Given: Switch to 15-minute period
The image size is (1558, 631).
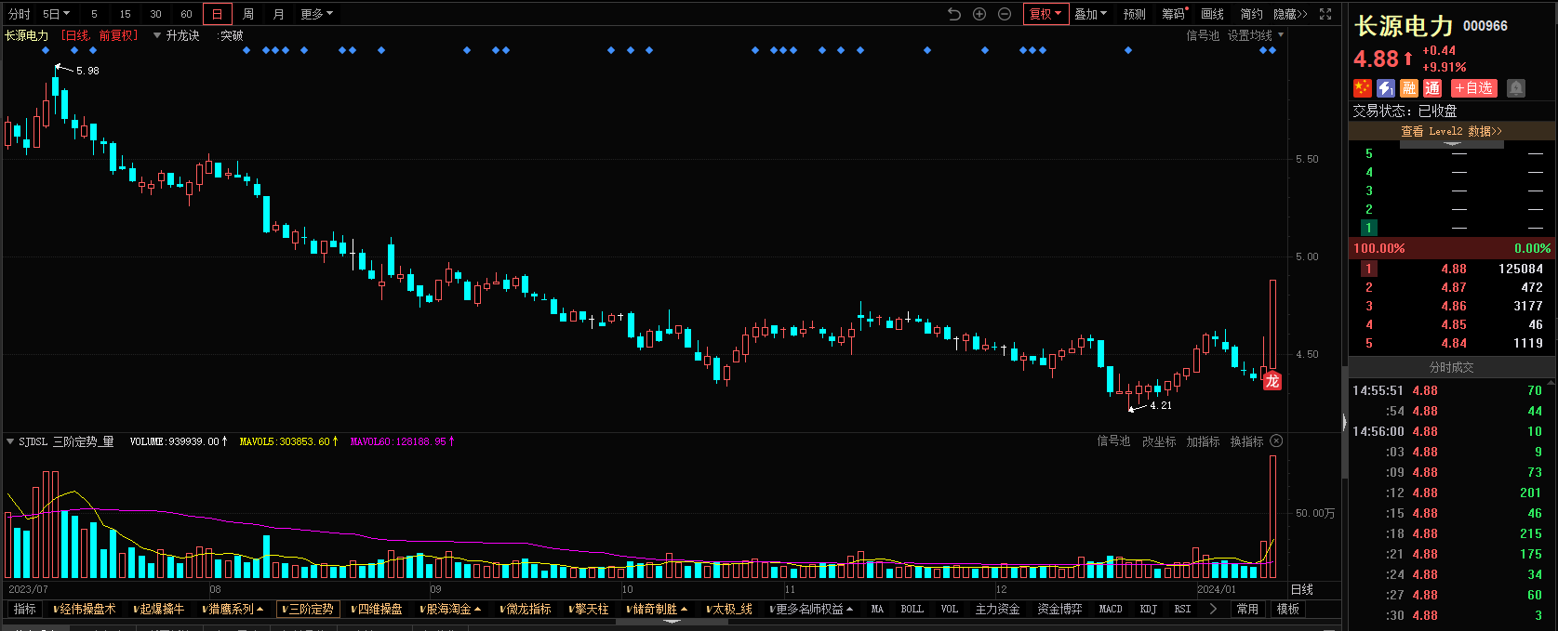Looking at the screenshot, I should point(125,14).
